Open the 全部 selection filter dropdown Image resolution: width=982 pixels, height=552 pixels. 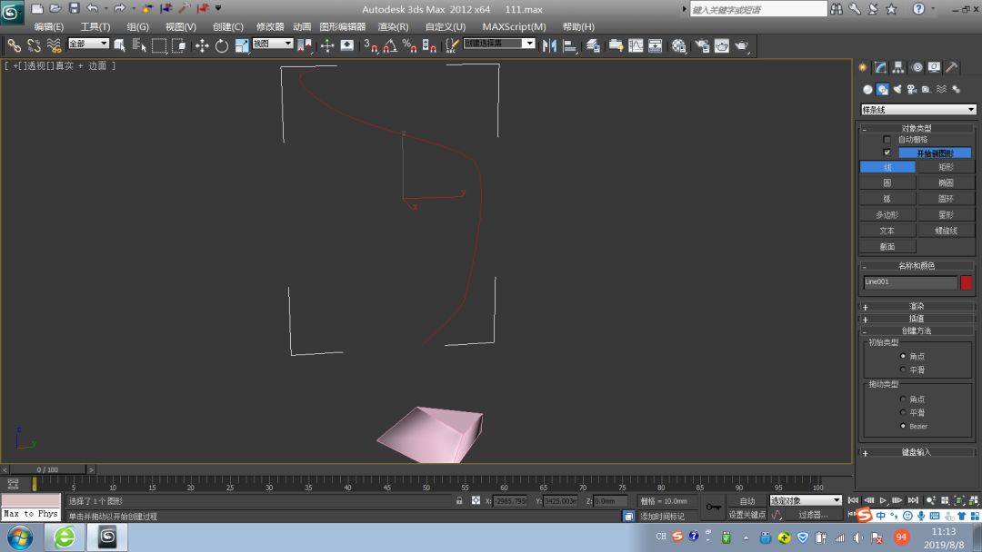tap(88, 44)
